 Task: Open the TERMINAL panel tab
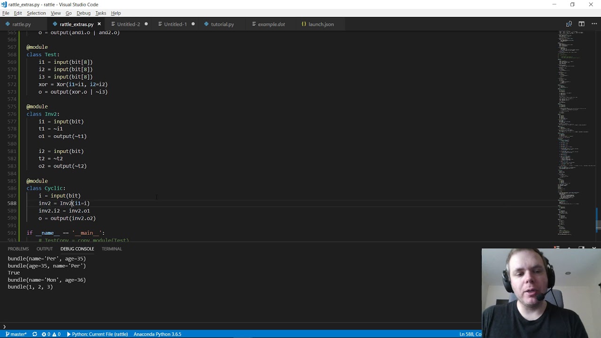point(112,249)
